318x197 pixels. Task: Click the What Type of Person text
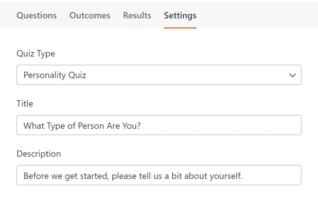coord(82,125)
